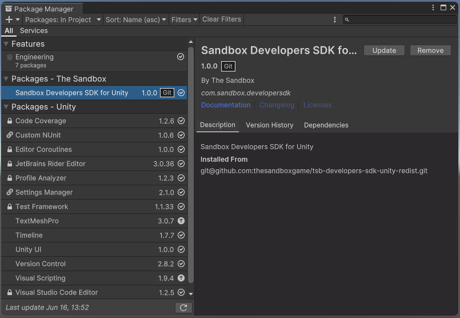This screenshot has width=460, height=318.
Task: Collapse the Features section
Action: pyautogui.click(x=6, y=44)
